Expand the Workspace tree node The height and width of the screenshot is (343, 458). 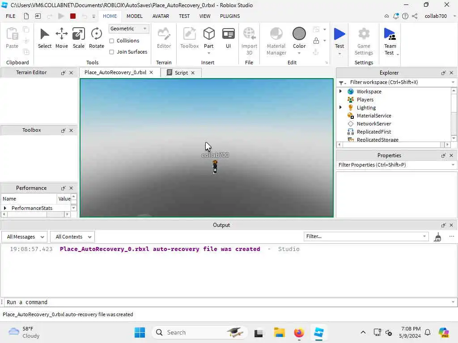[x=340, y=91]
